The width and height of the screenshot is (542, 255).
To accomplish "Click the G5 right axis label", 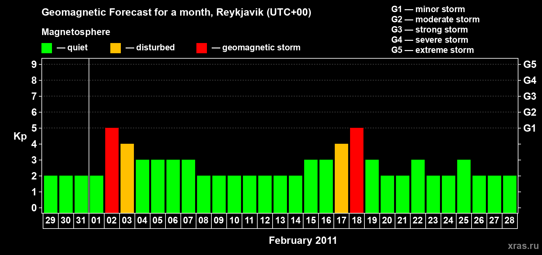I will coord(530,64).
